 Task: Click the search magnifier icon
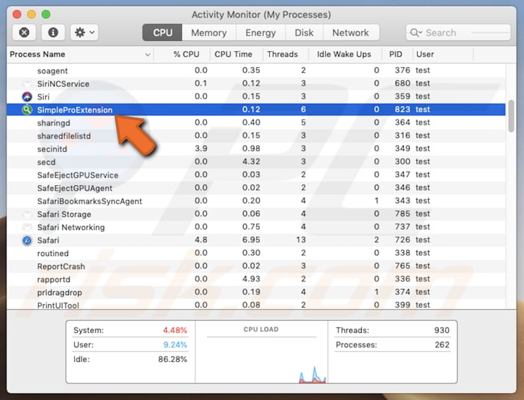[x=416, y=33]
